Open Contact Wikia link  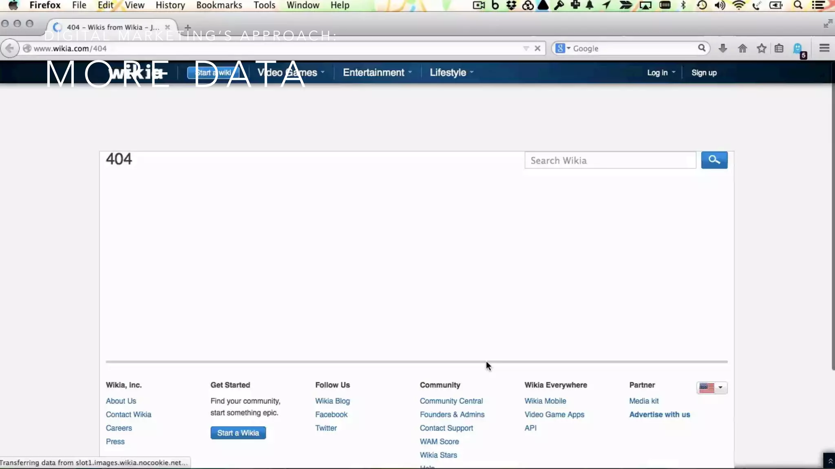point(128,414)
